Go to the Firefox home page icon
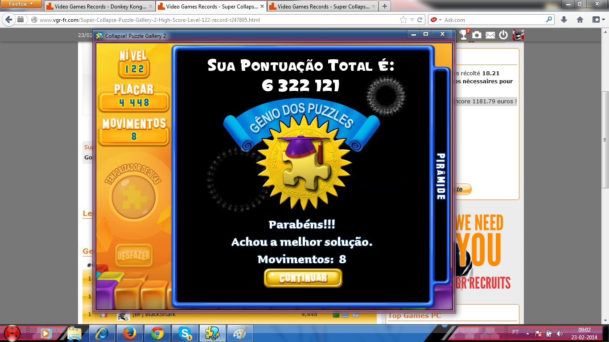 580,20
